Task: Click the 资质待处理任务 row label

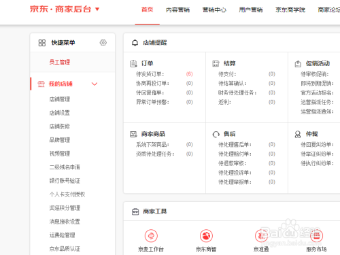Action: coord(155,154)
